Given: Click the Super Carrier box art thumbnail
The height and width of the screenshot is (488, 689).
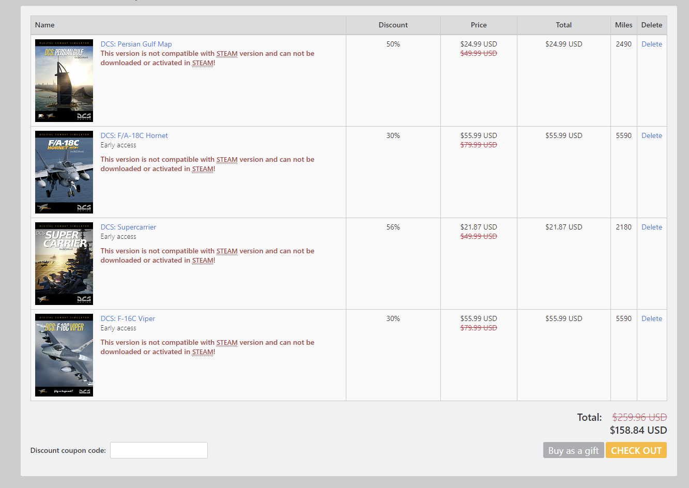Looking at the screenshot, I should pyautogui.click(x=64, y=264).
